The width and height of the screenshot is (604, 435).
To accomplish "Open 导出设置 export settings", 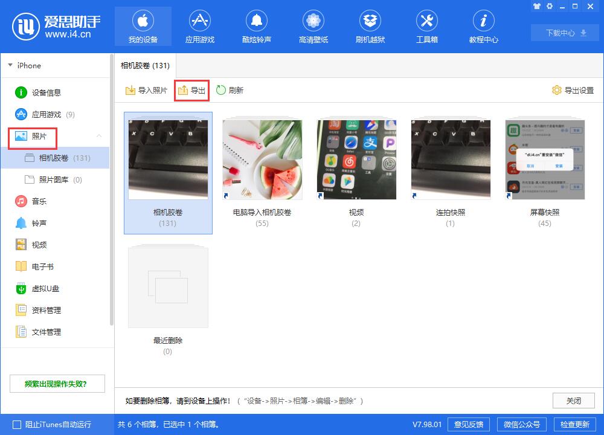I will coord(571,90).
